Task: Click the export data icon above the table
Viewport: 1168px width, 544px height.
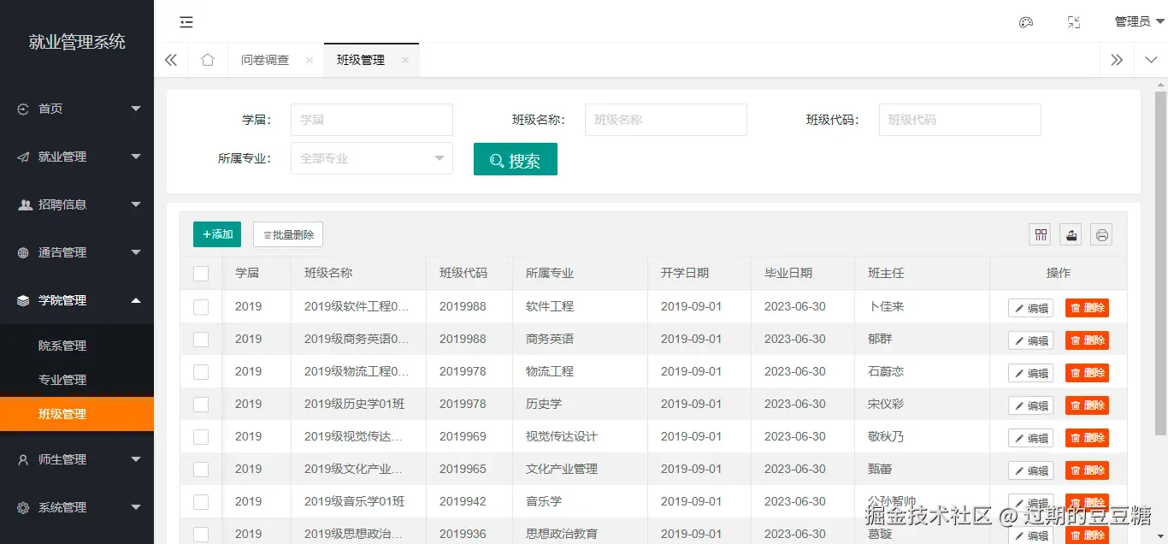Action: coord(1071,234)
